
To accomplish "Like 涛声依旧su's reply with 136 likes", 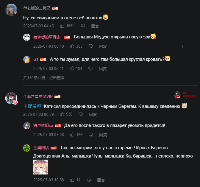I will [72, 135].
